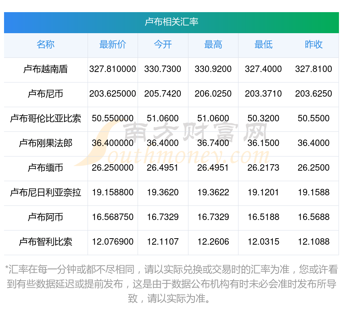Open the 卢布哥伦比亚比索 row name

click(46, 118)
